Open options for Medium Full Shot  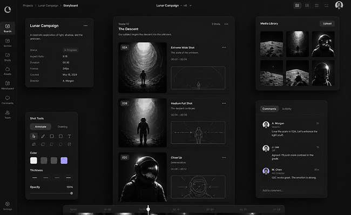tap(224, 103)
